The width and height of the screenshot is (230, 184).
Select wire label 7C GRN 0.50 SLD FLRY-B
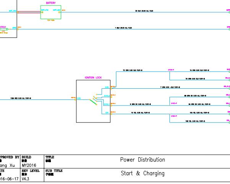[x=132, y=70]
